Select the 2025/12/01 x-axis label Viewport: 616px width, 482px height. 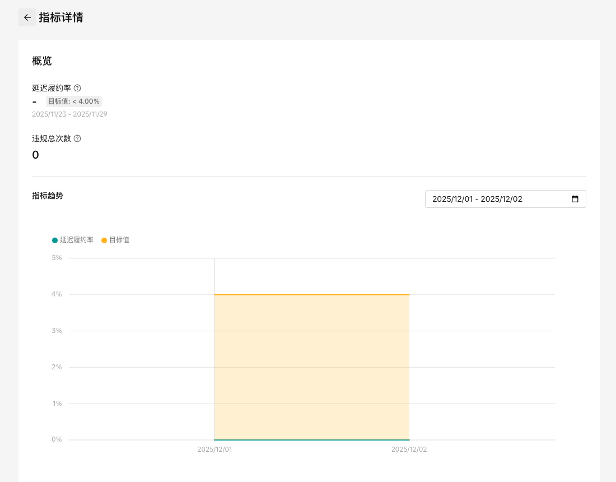coord(214,449)
